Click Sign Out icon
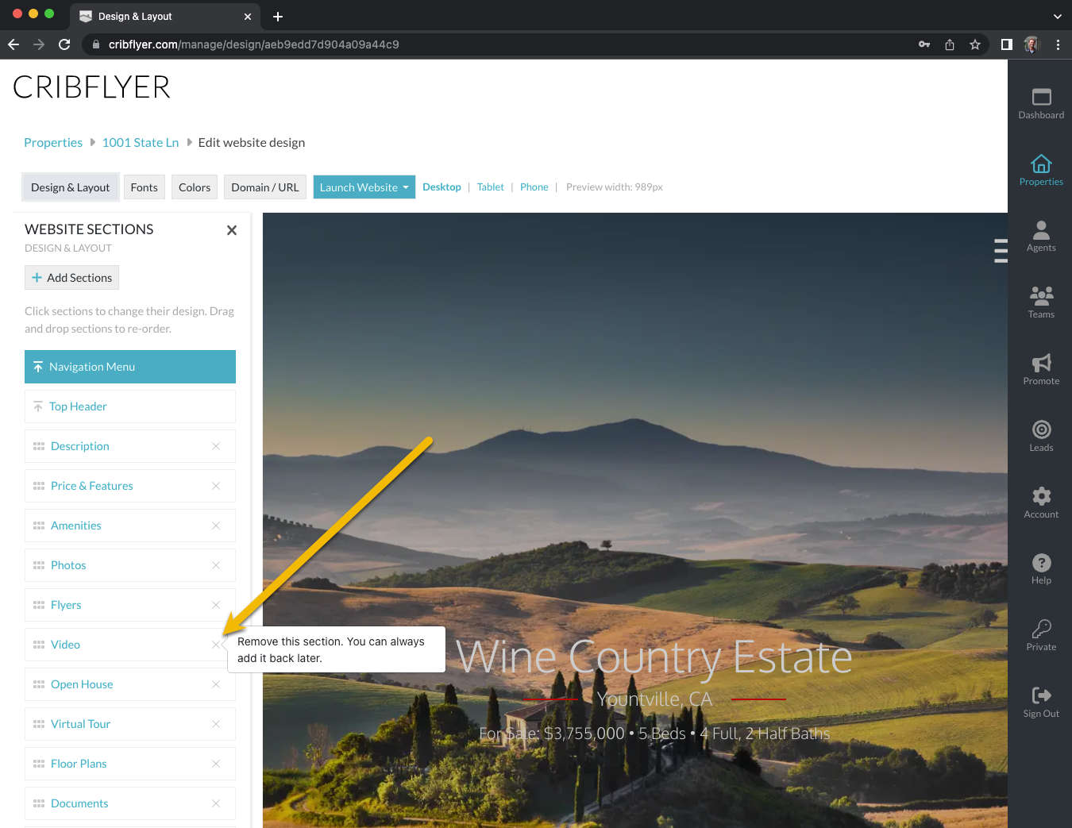This screenshot has width=1072, height=828. click(x=1041, y=703)
